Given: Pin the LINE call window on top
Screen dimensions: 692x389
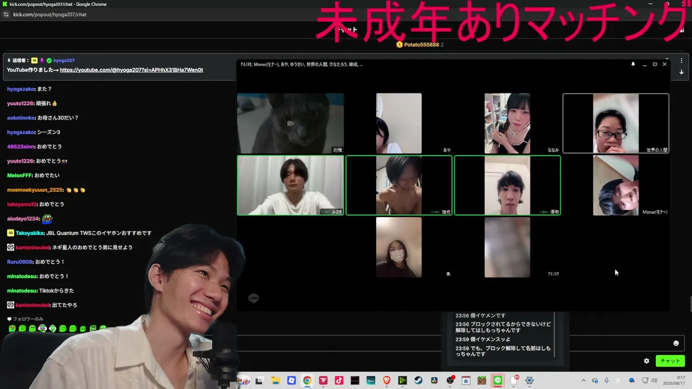Looking at the screenshot, I should click(633, 64).
